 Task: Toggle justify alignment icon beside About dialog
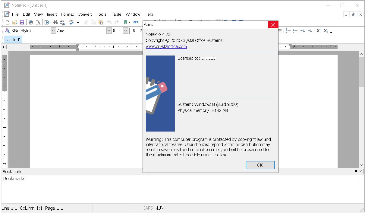pyautogui.click(x=280, y=30)
